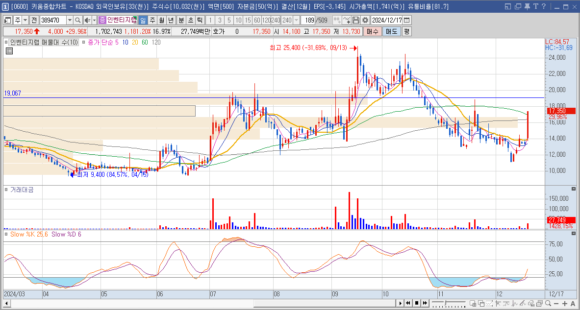Switch to 주 weekly period
Screen dimensions: 580x310
point(152,20)
